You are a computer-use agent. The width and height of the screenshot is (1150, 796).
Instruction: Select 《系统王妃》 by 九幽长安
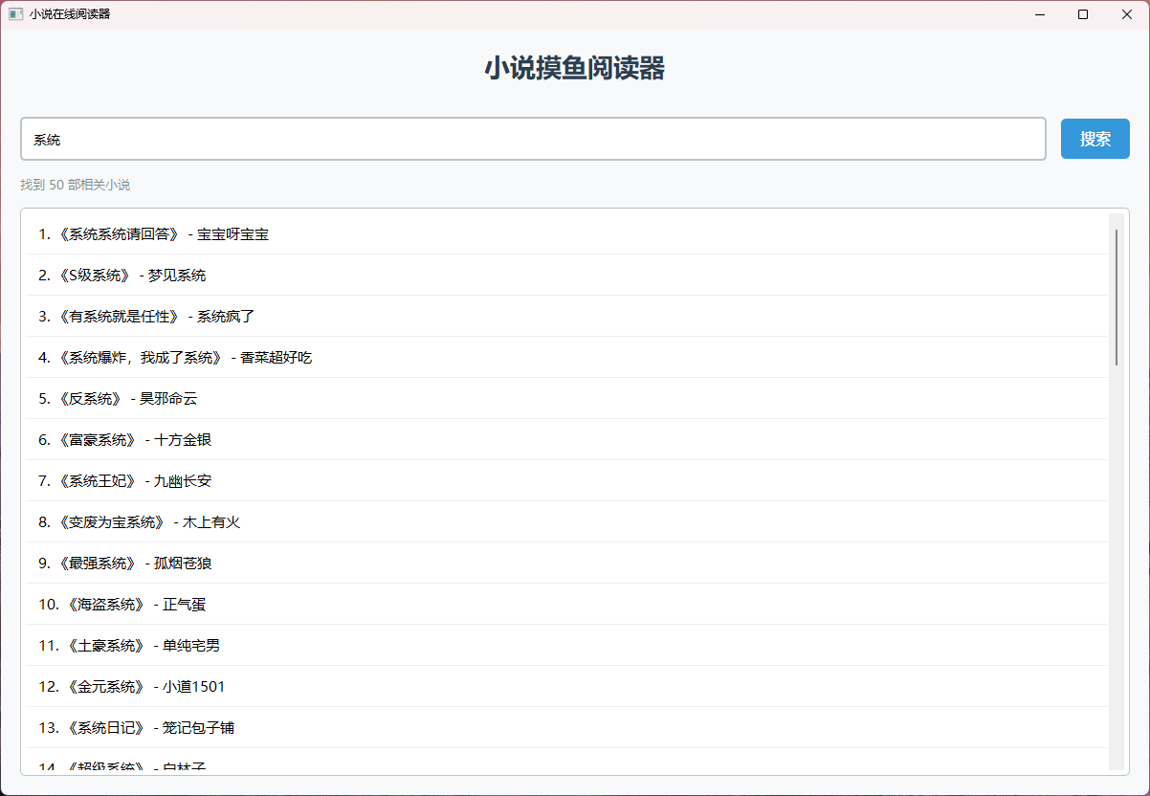[x=125, y=481]
